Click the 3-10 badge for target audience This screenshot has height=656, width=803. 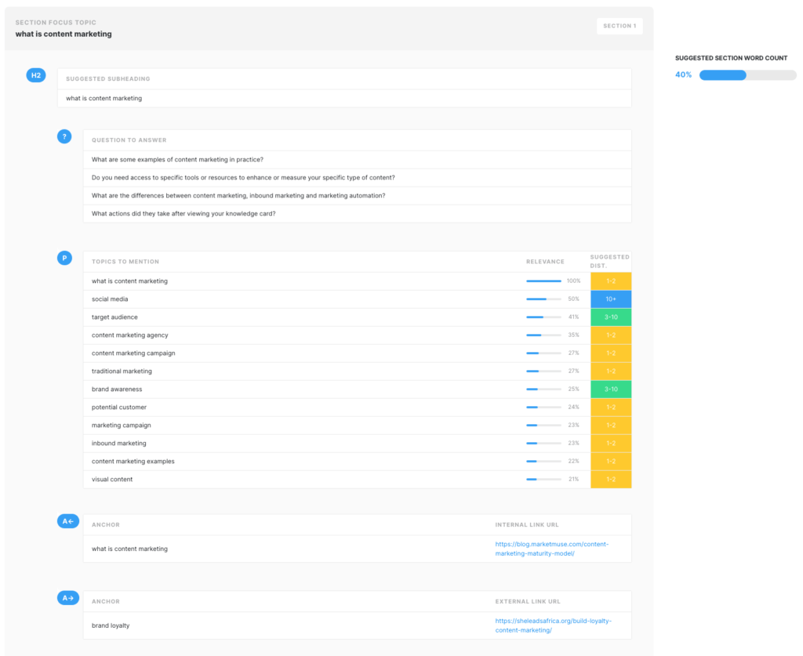(611, 317)
